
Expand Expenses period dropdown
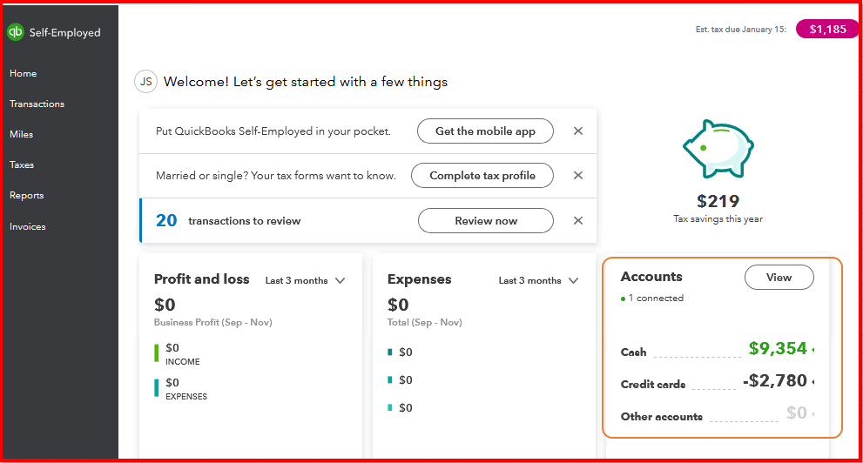pyautogui.click(x=573, y=280)
